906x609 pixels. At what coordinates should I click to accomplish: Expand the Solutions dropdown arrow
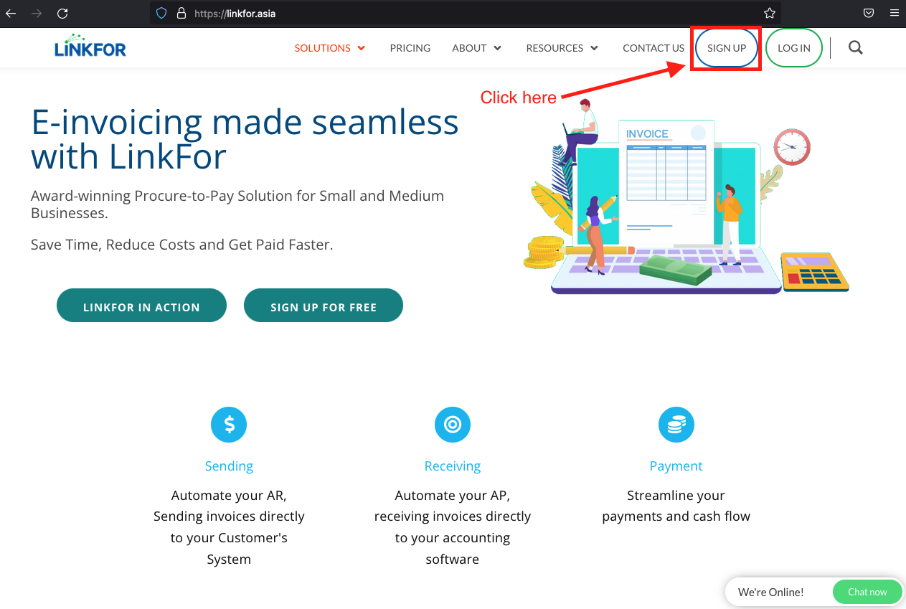coord(362,48)
